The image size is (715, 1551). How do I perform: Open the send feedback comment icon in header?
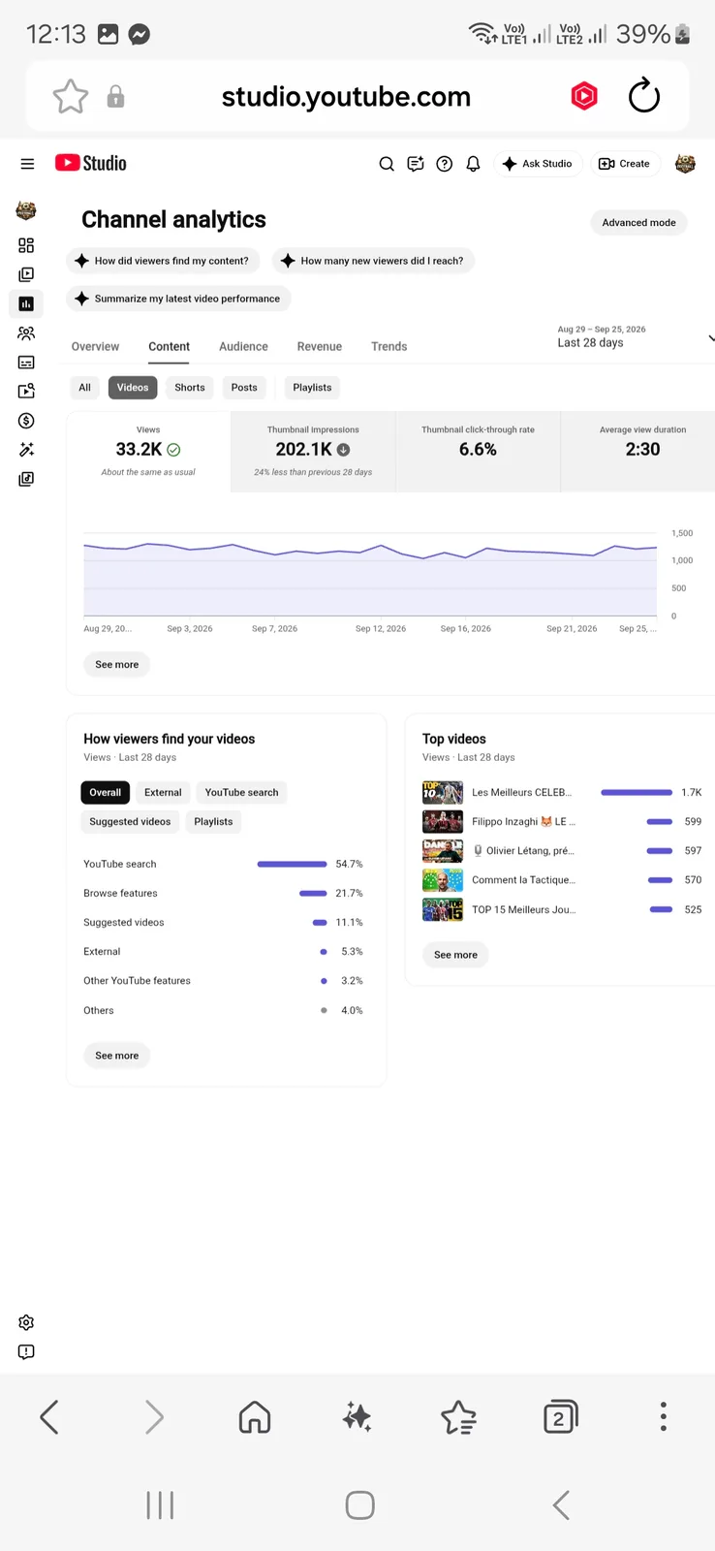click(416, 164)
